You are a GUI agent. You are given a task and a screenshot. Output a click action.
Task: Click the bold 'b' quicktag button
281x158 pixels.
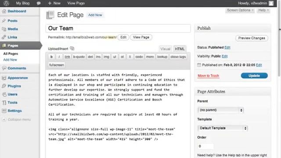coord(51,57)
